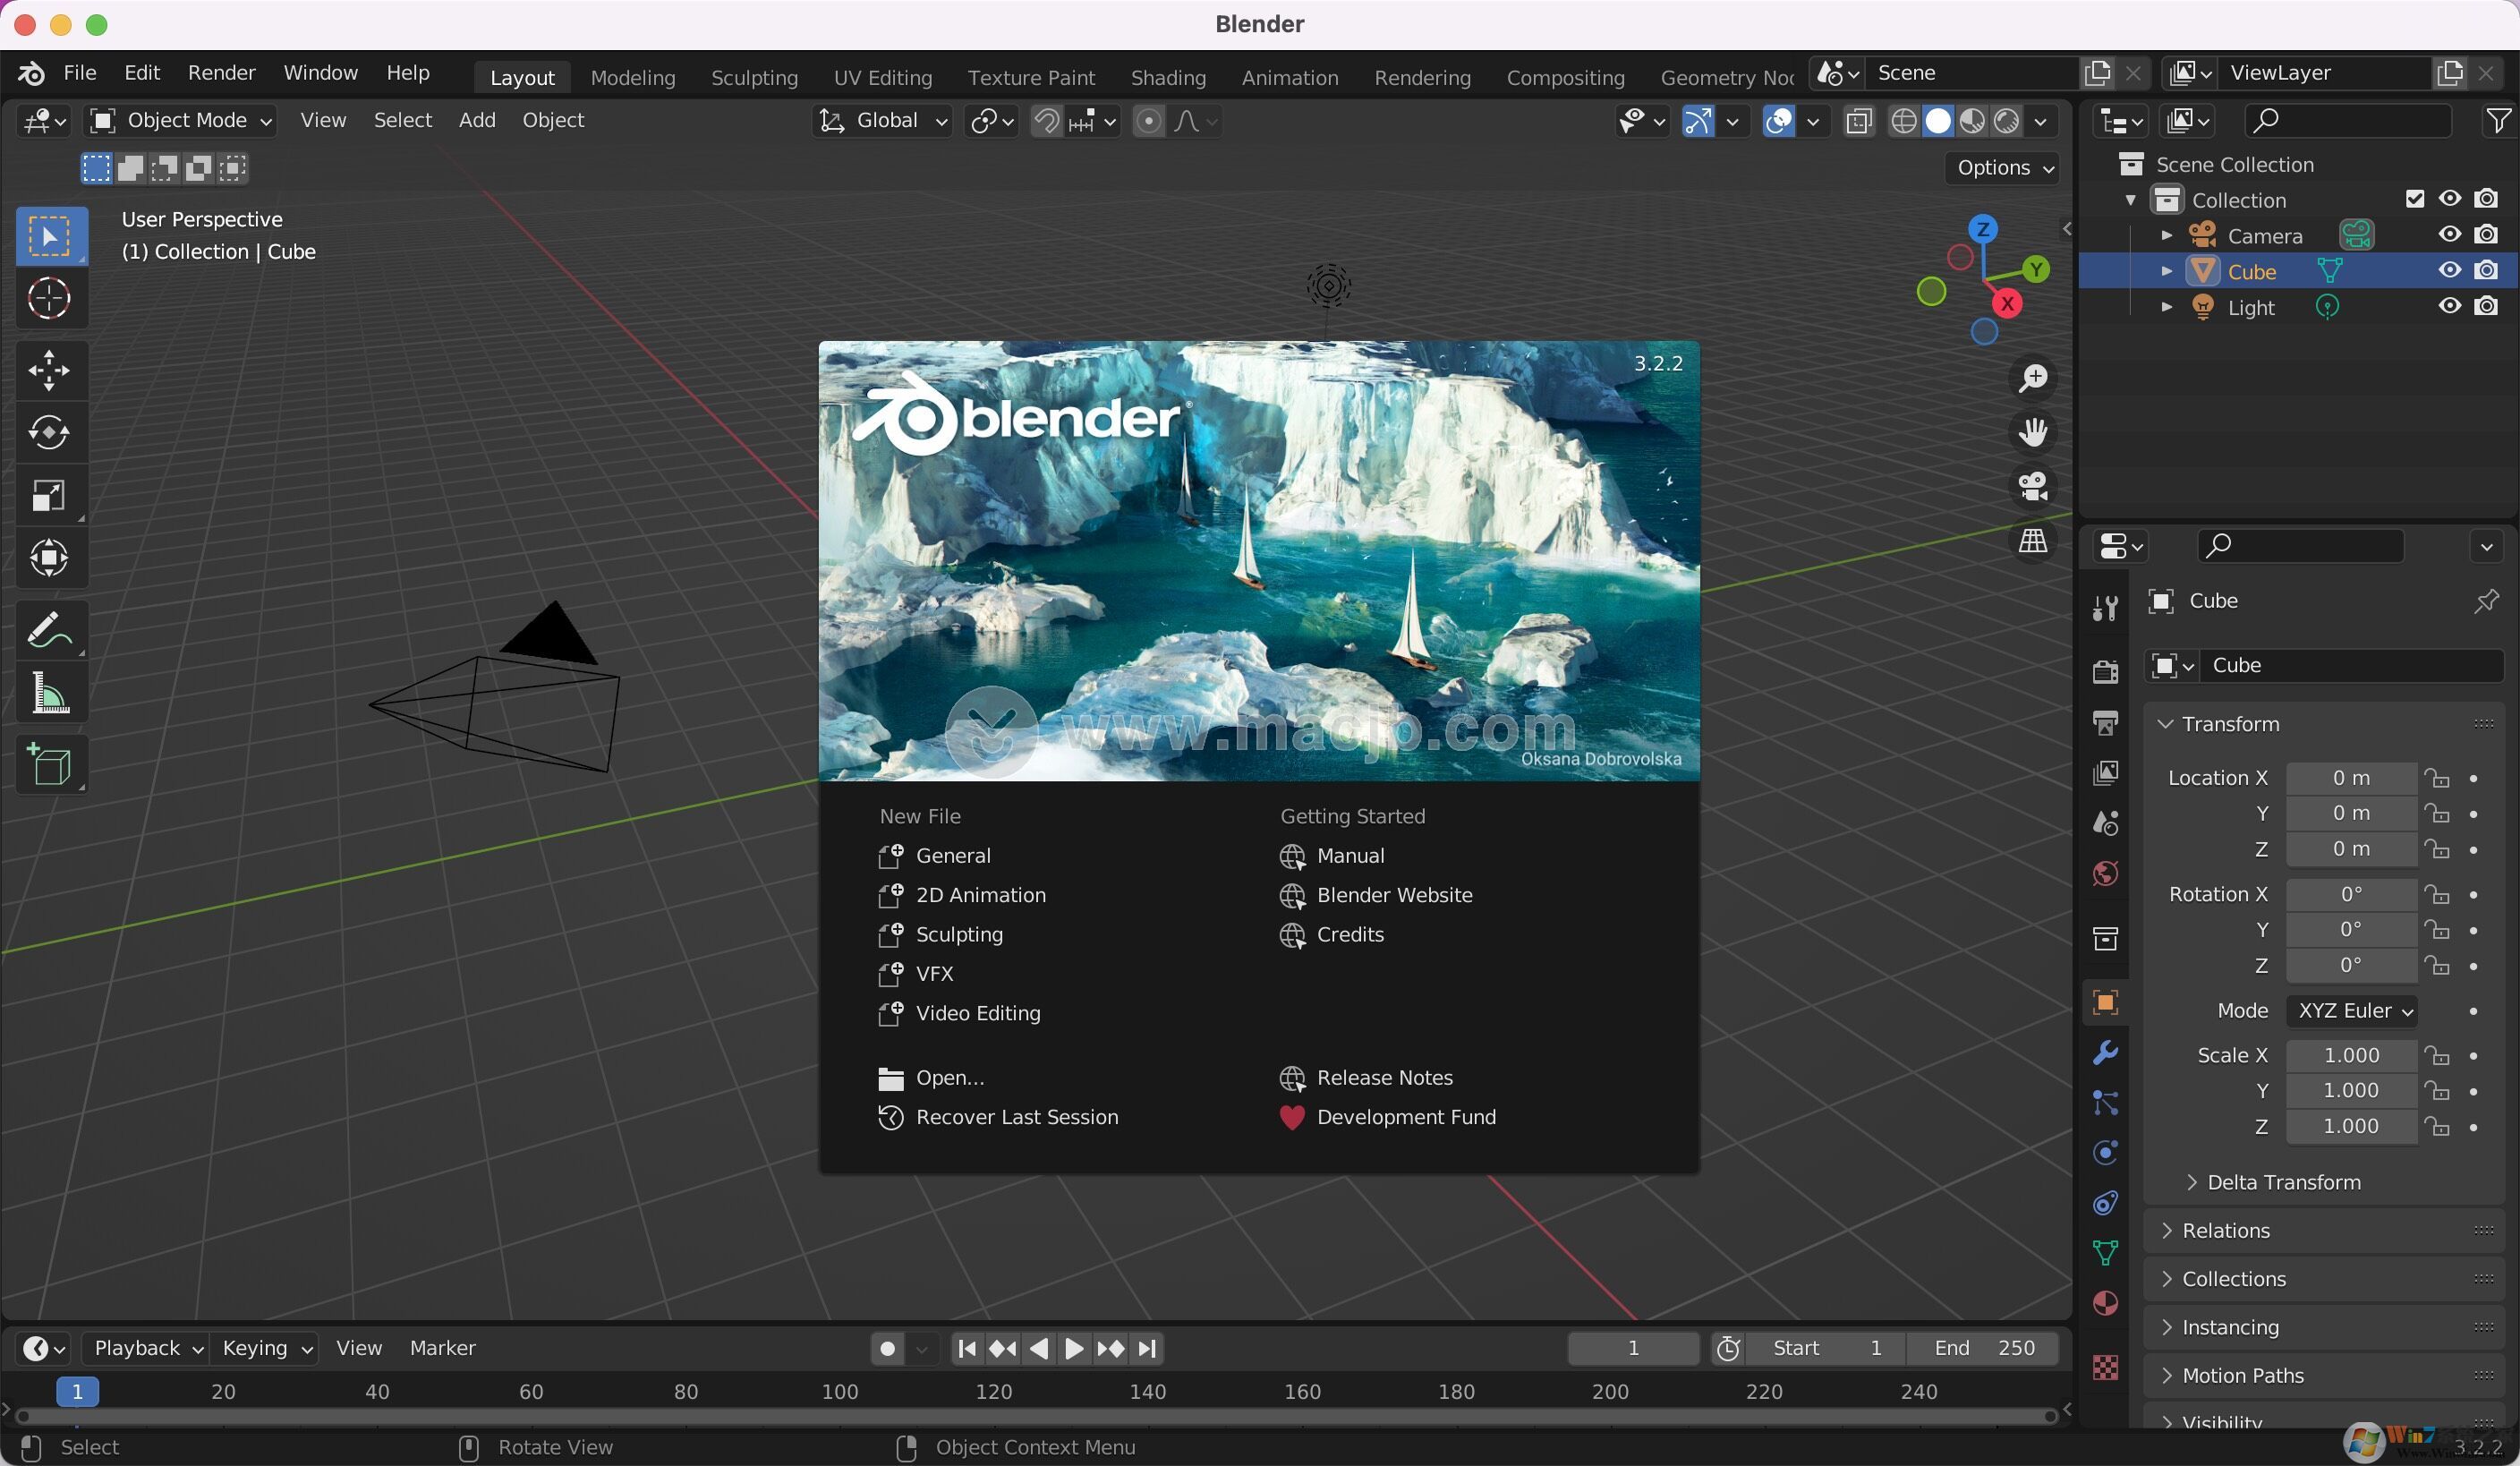Toggle visibility of Camera in outliner
The width and height of the screenshot is (2520, 1466).
[x=2448, y=235]
